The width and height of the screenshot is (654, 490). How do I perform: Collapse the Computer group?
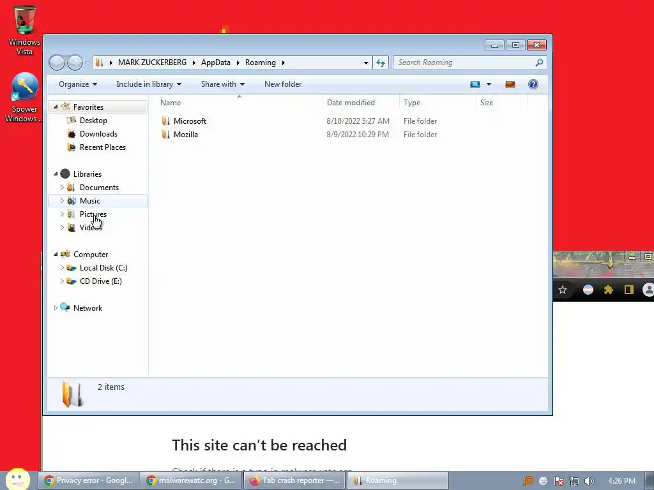(56, 254)
